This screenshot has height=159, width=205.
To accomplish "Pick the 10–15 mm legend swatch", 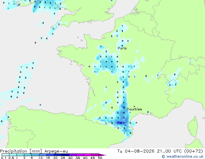I will pyautogui.click(x=43, y=155).
